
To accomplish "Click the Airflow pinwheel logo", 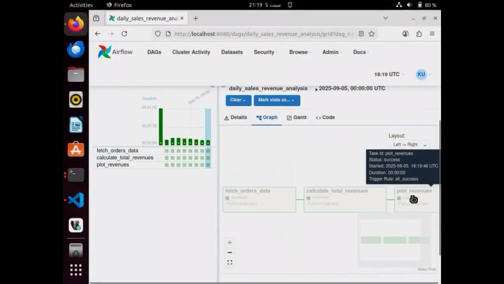I will pos(104,52).
